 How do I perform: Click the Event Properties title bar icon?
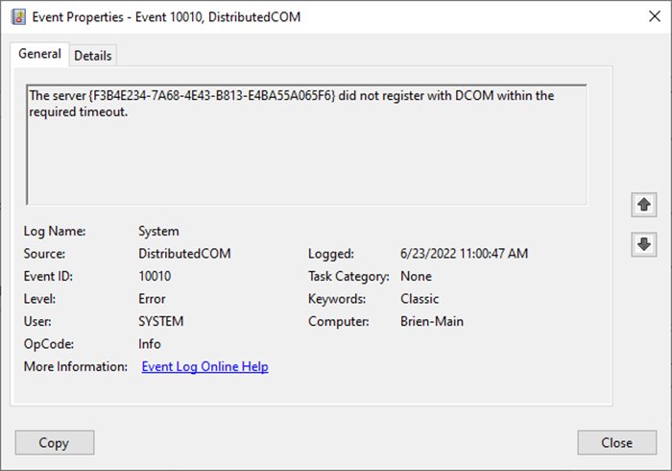click(17, 18)
